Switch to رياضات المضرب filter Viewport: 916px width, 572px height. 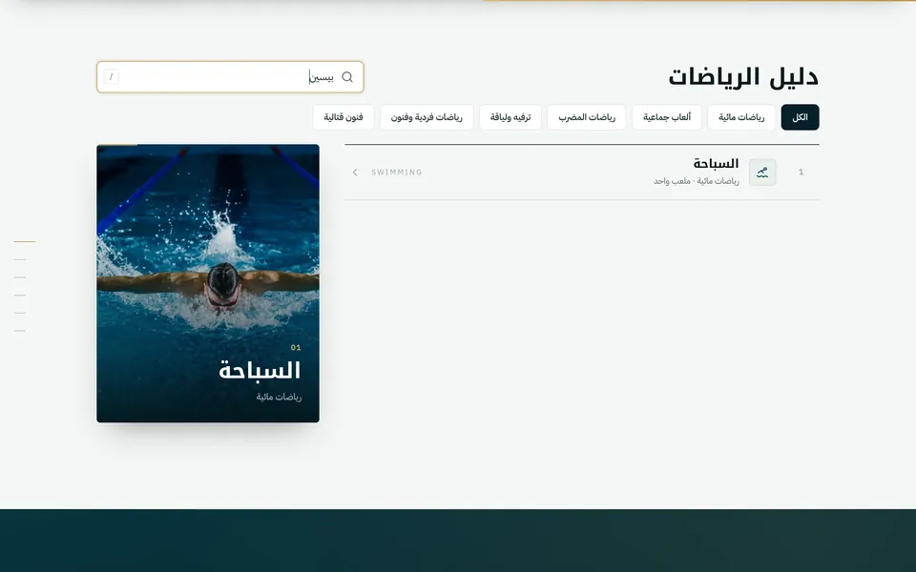click(587, 117)
